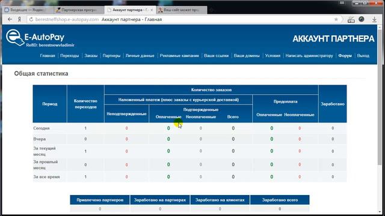The image size is (385, 216).
Task: Click the 'Период' column header
Action: pyautogui.click(x=50, y=104)
